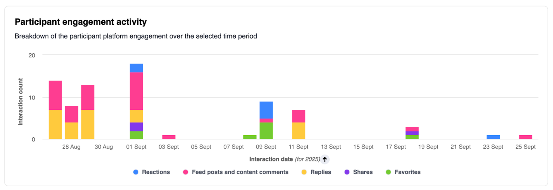Click the green Favorites bar on 08 Sept
553x190 pixels.
click(250, 137)
